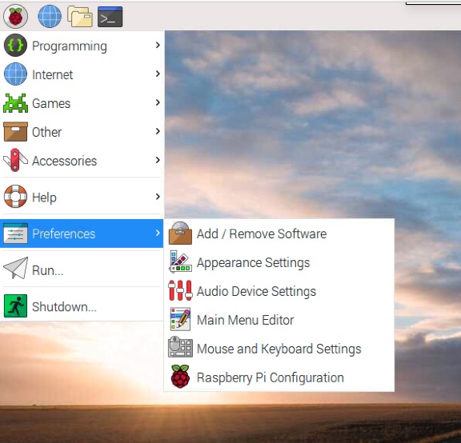Viewport: 461px width, 443px height.
Task: Select the Preferences menu entry
Action: pyautogui.click(x=82, y=233)
